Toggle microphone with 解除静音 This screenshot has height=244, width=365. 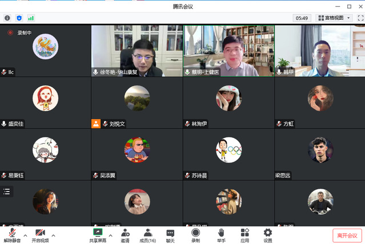pyautogui.click(x=11, y=235)
